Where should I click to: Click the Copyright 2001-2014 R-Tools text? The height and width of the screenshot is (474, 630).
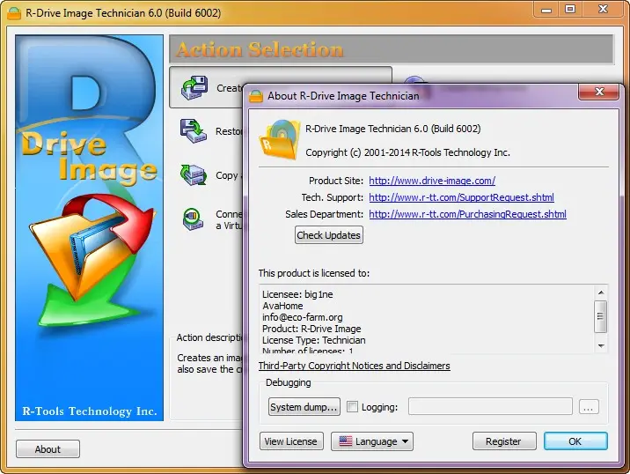[407, 152]
